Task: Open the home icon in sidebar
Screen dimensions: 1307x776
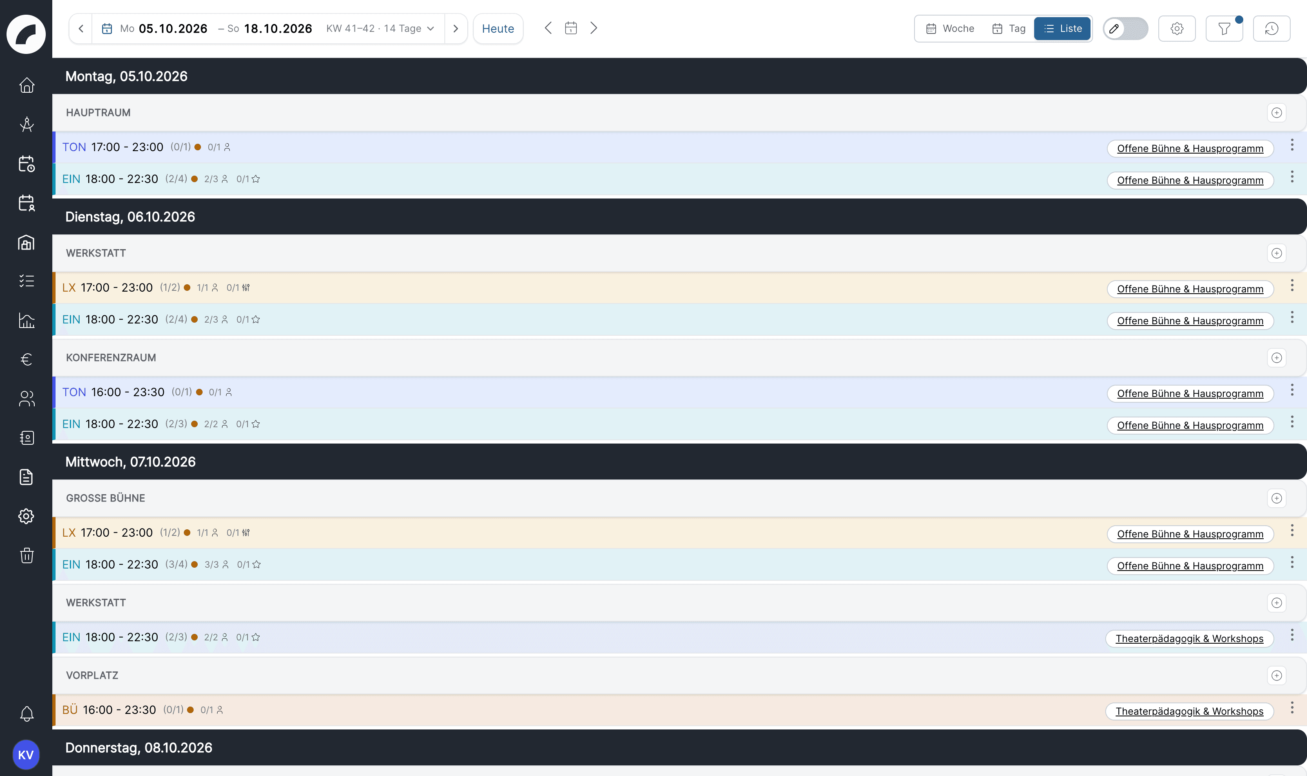Action: click(27, 85)
